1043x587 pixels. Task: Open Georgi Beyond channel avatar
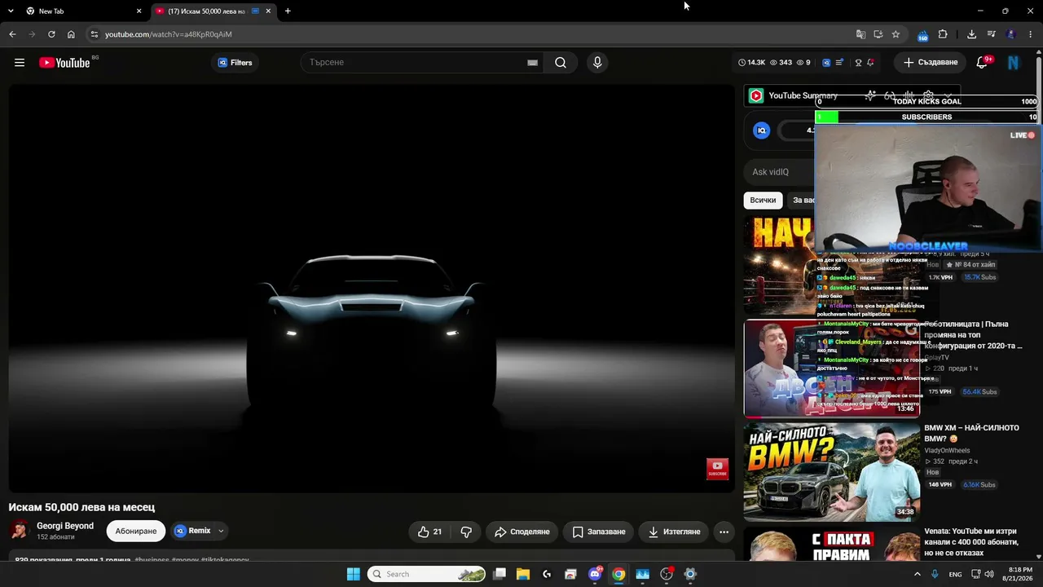coord(20,531)
